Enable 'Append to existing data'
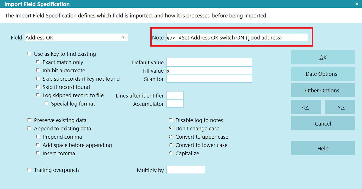This screenshot has height=189, width=362. point(29,128)
